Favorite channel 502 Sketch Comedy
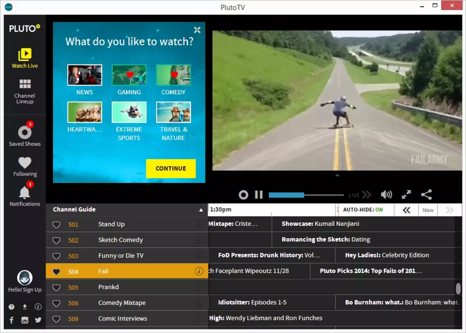 tap(56, 240)
